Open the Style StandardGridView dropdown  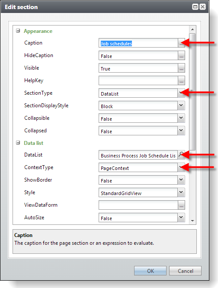(x=181, y=192)
